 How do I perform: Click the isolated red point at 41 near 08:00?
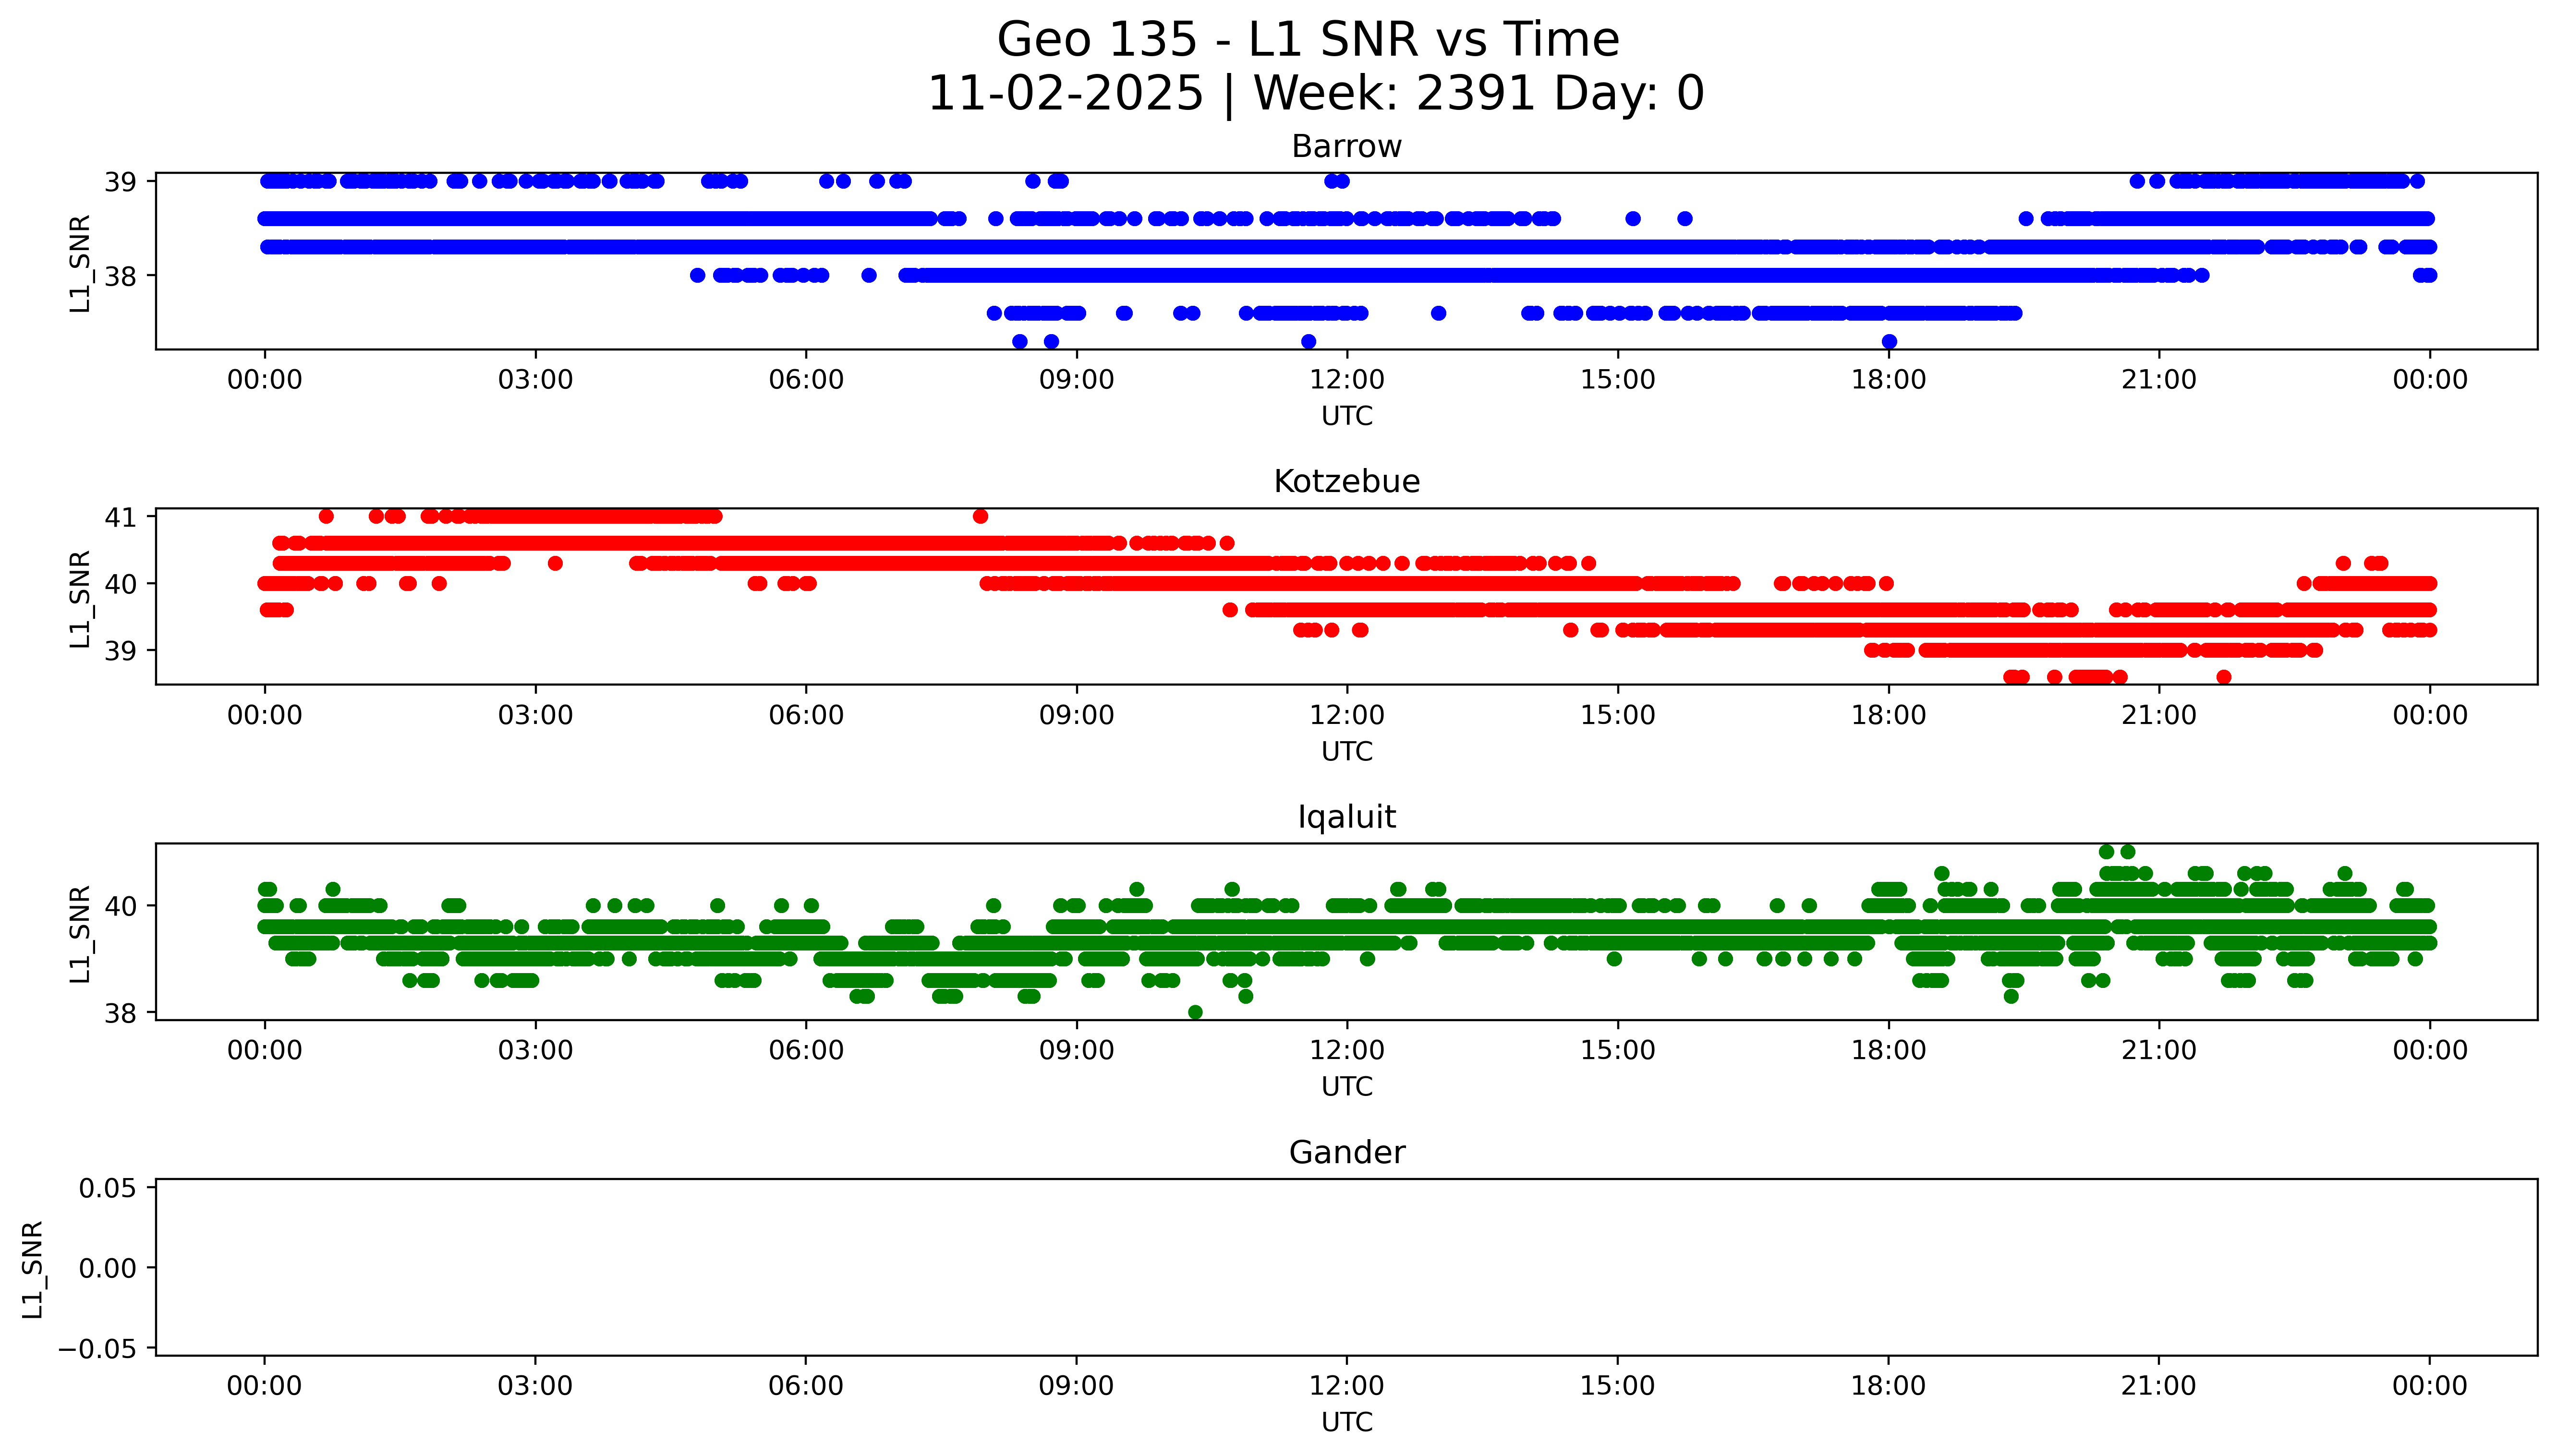(x=980, y=516)
